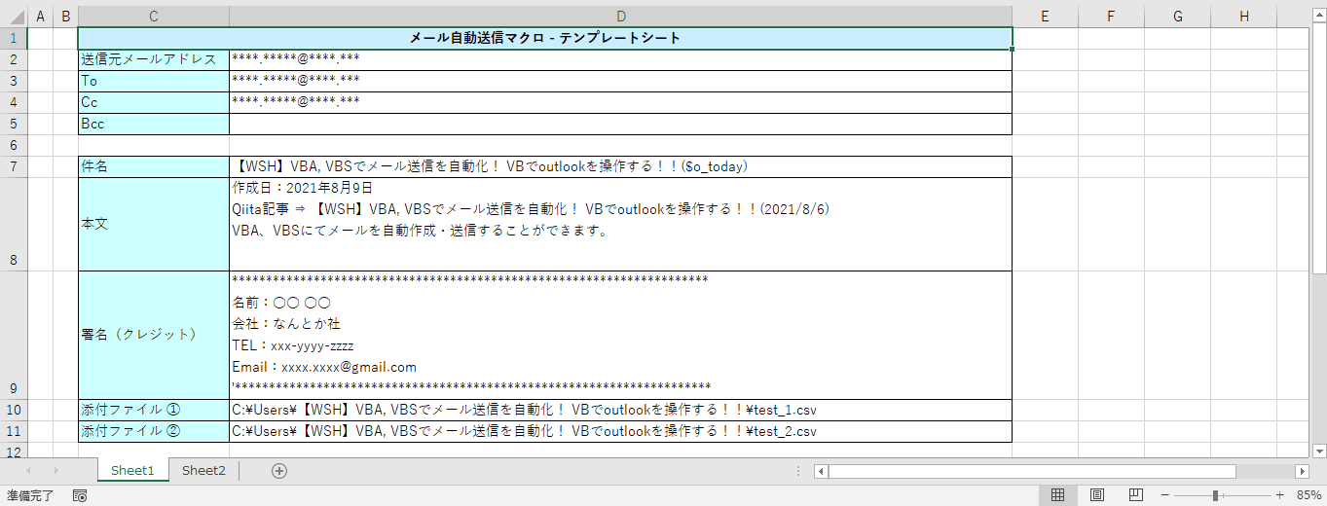Select row 9 header
Image resolution: width=1327 pixels, height=506 pixels.
coord(14,335)
